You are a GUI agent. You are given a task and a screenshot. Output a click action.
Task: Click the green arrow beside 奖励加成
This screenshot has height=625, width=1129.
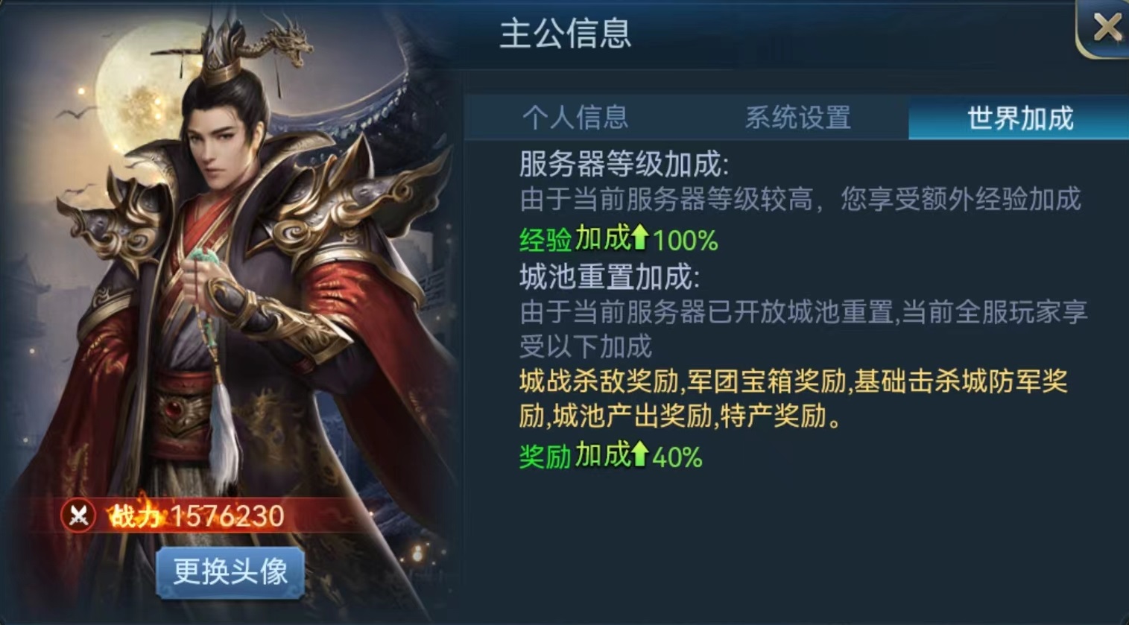(639, 454)
